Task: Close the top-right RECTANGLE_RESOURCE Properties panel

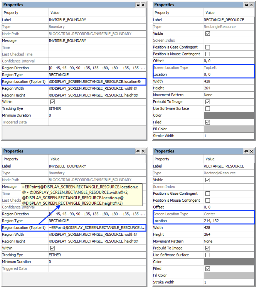Action: click(x=252, y=5)
